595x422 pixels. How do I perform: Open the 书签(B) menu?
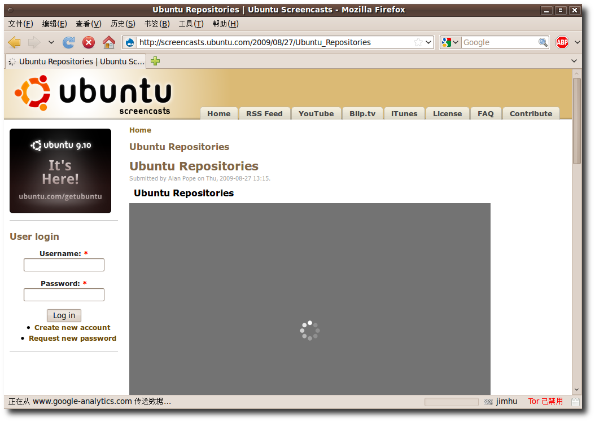157,24
